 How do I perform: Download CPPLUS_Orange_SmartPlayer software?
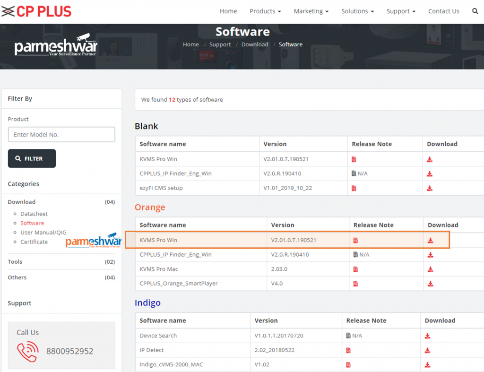[x=430, y=284]
